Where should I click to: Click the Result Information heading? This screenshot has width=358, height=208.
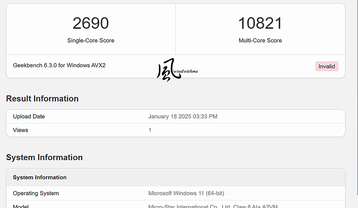[42, 99]
